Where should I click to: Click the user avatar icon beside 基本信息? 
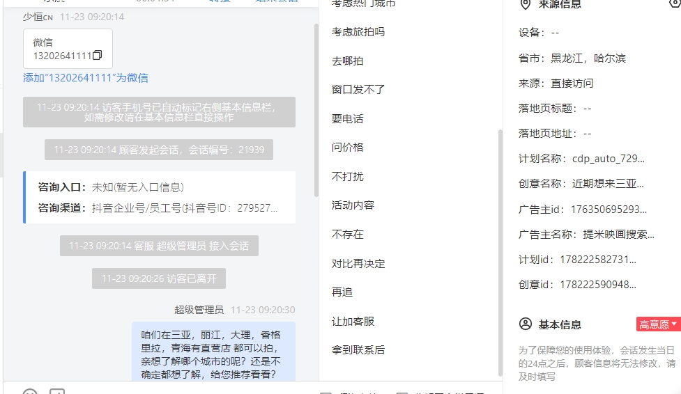(526, 324)
